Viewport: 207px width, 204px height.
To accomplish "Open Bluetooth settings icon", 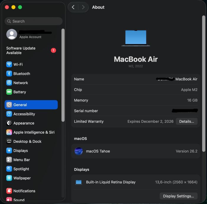I will tap(9, 74).
